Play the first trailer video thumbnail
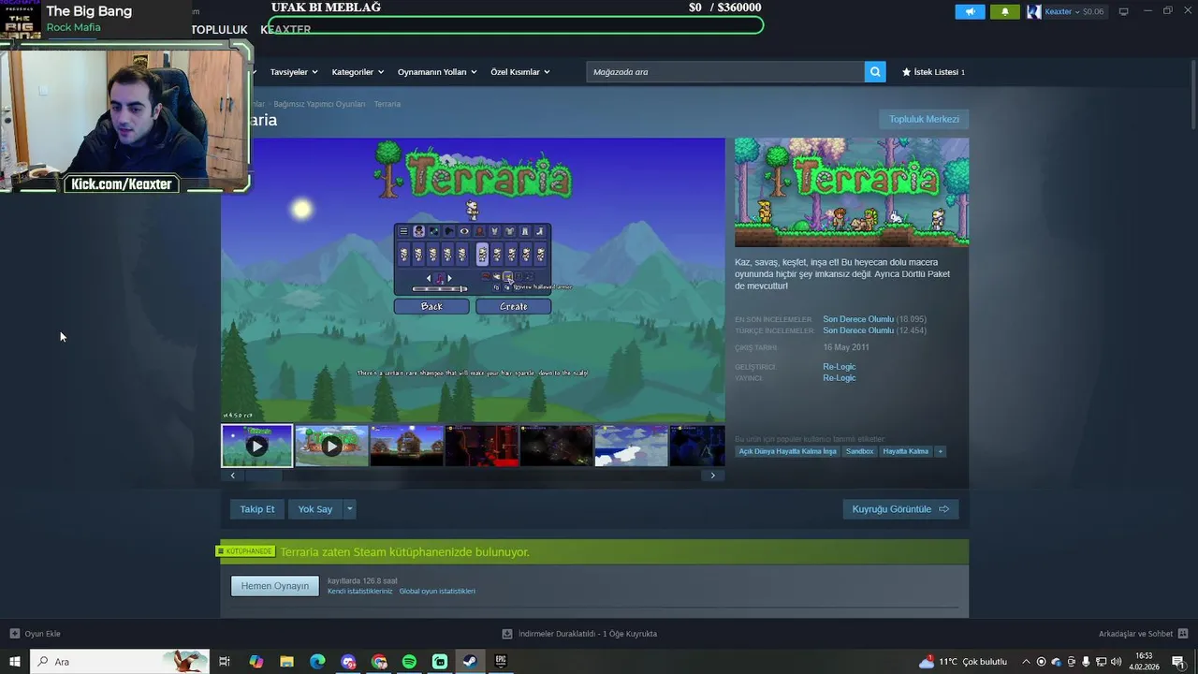Viewport: 1198px width, 674px height. [x=257, y=446]
